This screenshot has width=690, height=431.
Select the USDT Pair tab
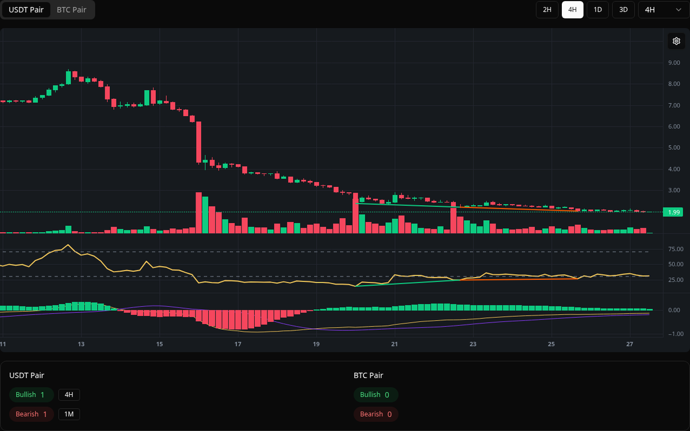(x=26, y=10)
